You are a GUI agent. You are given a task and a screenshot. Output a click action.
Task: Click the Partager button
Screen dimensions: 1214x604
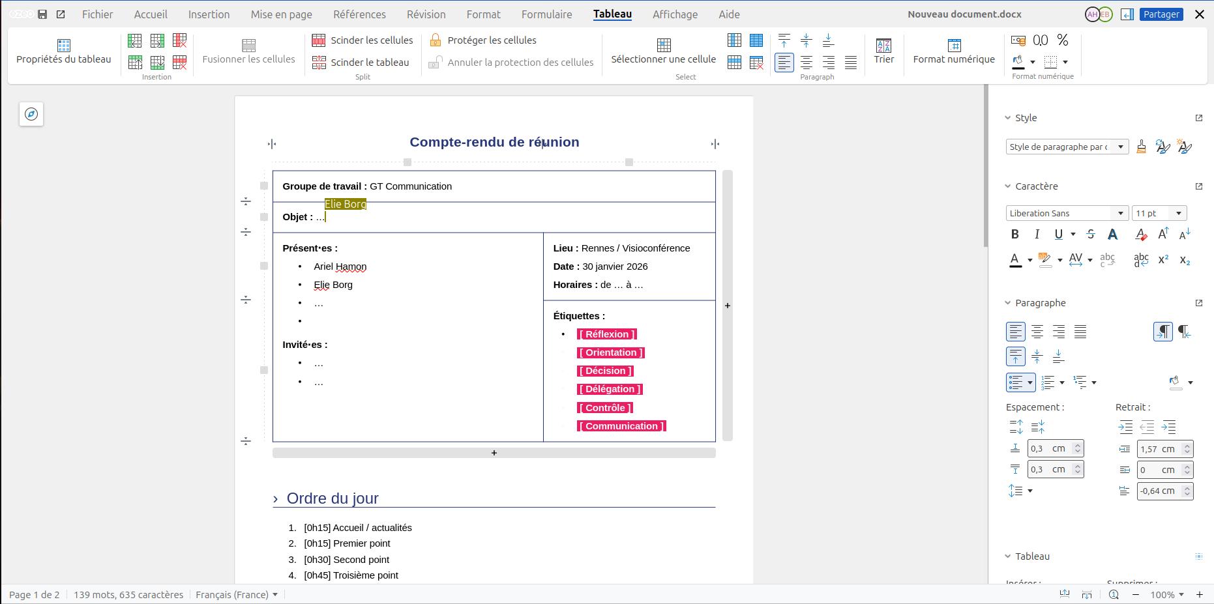(x=1161, y=14)
